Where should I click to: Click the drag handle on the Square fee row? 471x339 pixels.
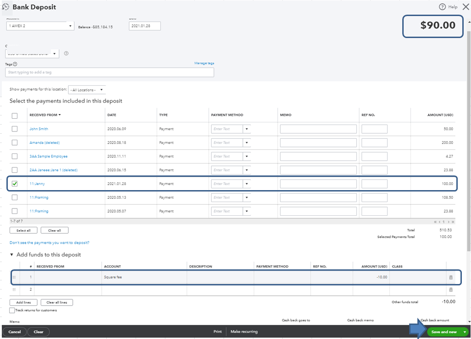[14, 277]
